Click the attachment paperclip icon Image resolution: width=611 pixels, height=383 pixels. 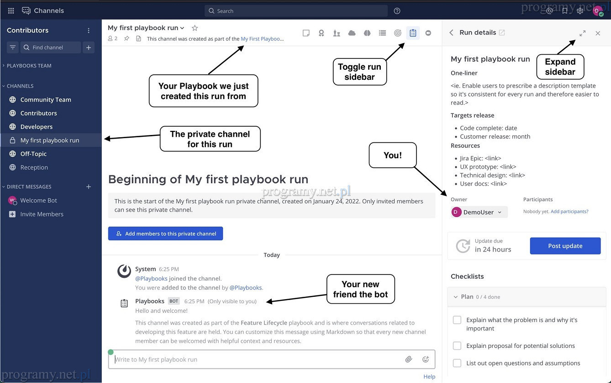point(409,359)
